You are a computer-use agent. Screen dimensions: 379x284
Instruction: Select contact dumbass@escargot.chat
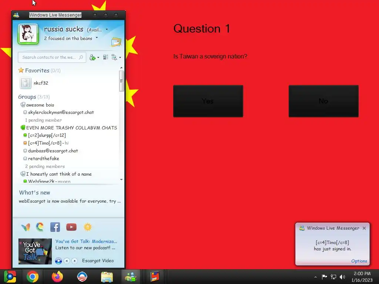coord(53,151)
